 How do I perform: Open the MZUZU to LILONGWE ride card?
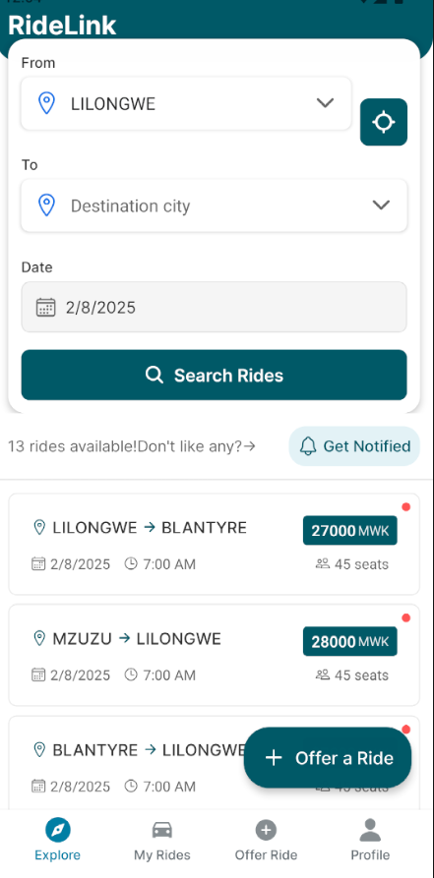point(215,655)
